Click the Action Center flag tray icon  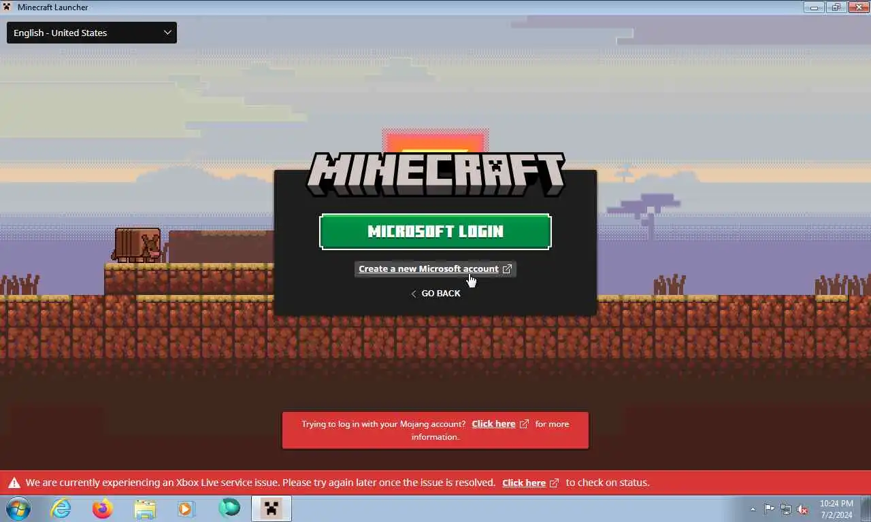(x=769, y=508)
